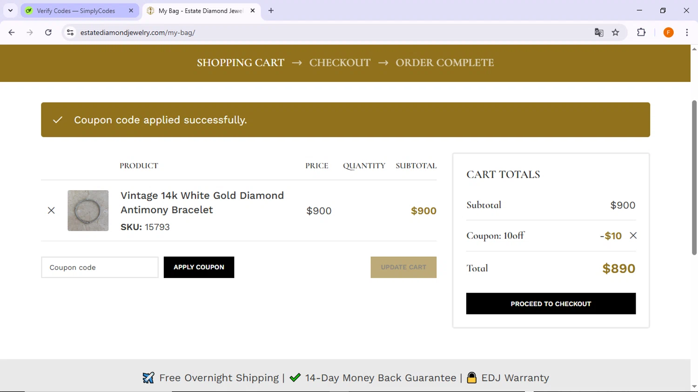This screenshot has height=392, width=698.
Task: Proceed to Checkout
Action: pos(550,304)
